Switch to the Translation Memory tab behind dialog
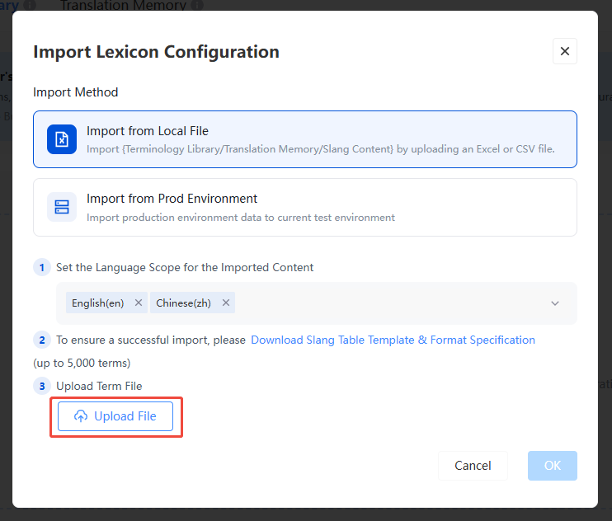This screenshot has width=612, height=521. point(124,5)
